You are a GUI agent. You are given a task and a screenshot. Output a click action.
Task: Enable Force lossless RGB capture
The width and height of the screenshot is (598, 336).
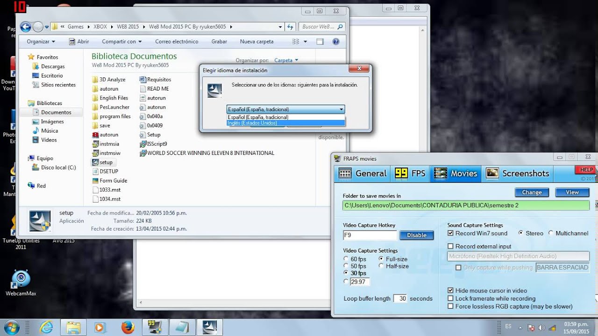451,307
